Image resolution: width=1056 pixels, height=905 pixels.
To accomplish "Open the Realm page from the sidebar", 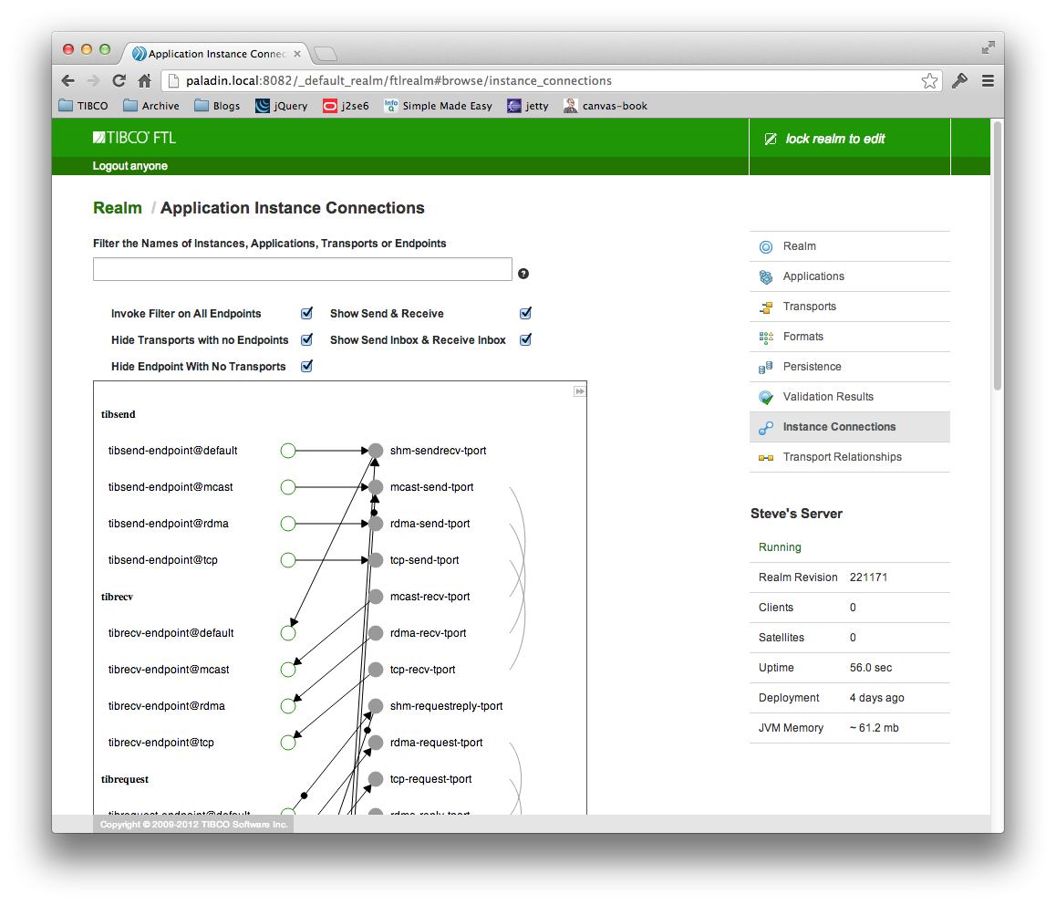I will (x=849, y=246).
